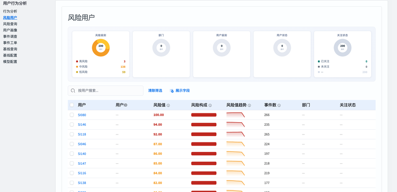Click the 展示字段 button label
The height and width of the screenshot is (192, 397).
(x=183, y=91)
